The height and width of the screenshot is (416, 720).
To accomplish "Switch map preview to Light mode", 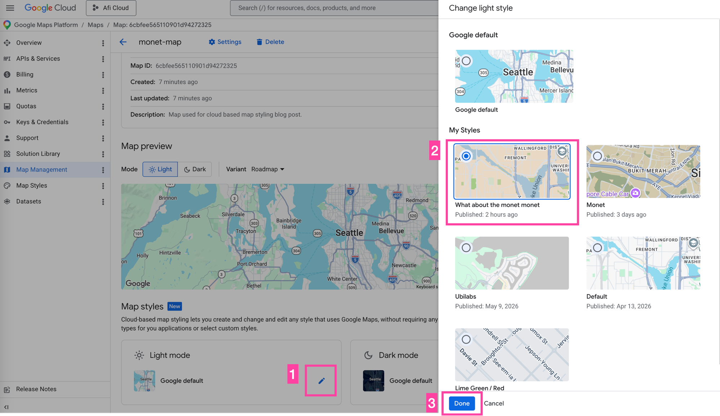I will (160, 169).
